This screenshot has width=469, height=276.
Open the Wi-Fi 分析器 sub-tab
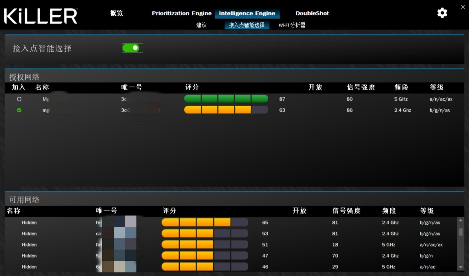click(x=292, y=25)
